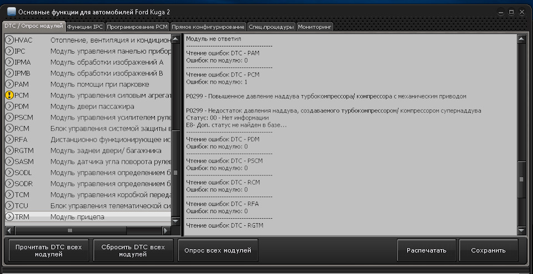The image size is (533, 274).
Task: Switch to the Мониторинг tab
Action: coord(314,27)
